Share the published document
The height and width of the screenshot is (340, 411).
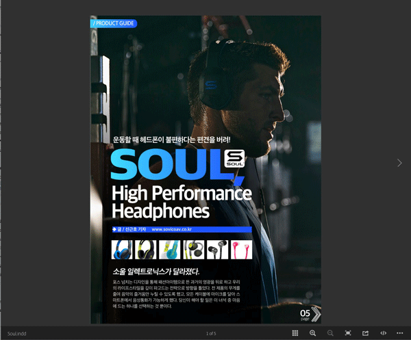[x=365, y=333]
